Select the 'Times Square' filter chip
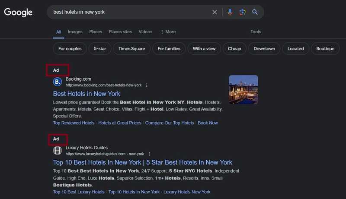 [132, 49]
